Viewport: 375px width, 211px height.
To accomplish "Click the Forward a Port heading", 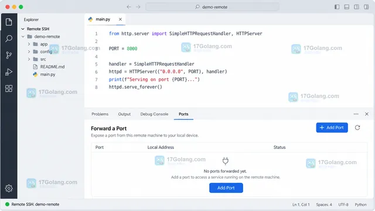I will (x=109, y=128).
